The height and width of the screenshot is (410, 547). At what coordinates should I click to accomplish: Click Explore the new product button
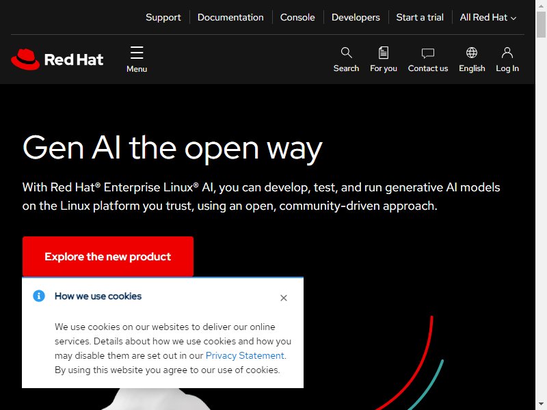(x=108, y=256)
